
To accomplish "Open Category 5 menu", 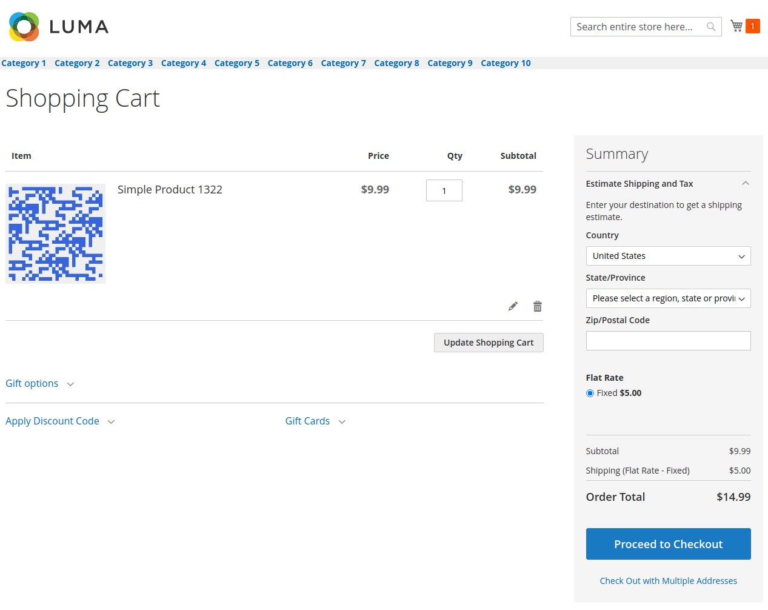I will (x=237, y=63).
